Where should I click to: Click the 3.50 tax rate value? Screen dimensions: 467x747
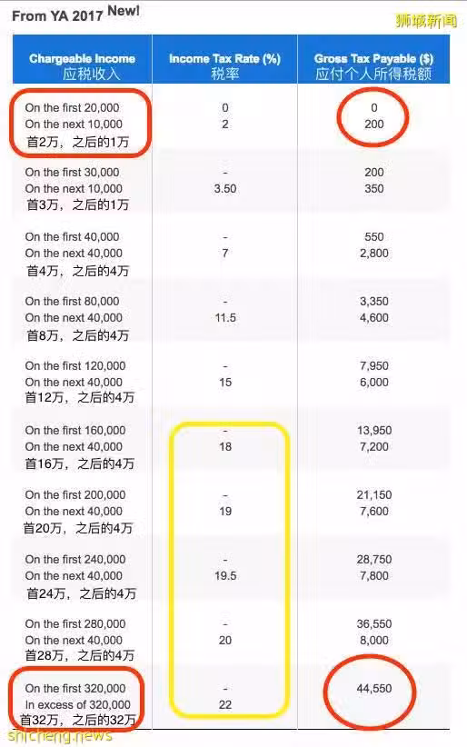pyautogui.click(x=225, y=189)
